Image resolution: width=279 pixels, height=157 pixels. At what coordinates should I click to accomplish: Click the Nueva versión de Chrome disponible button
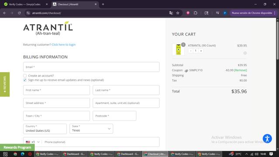[252, 13]
